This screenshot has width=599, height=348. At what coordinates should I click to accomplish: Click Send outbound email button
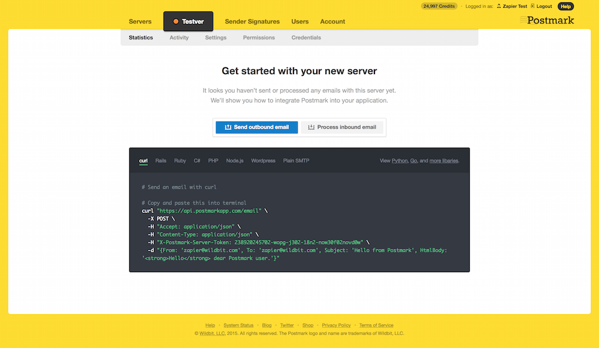pos(257,127)
